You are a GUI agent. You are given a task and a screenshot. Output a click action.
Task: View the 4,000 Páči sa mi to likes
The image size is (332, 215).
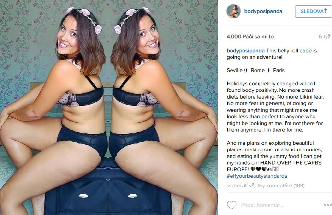pyautogui.click(x=250, y=37)
